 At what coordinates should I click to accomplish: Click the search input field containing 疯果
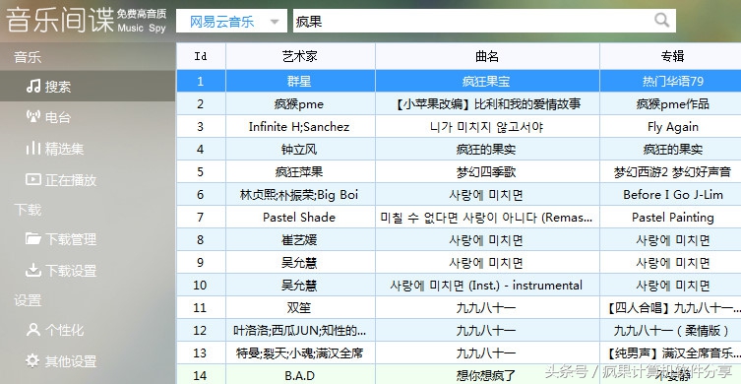coord(484,22)
